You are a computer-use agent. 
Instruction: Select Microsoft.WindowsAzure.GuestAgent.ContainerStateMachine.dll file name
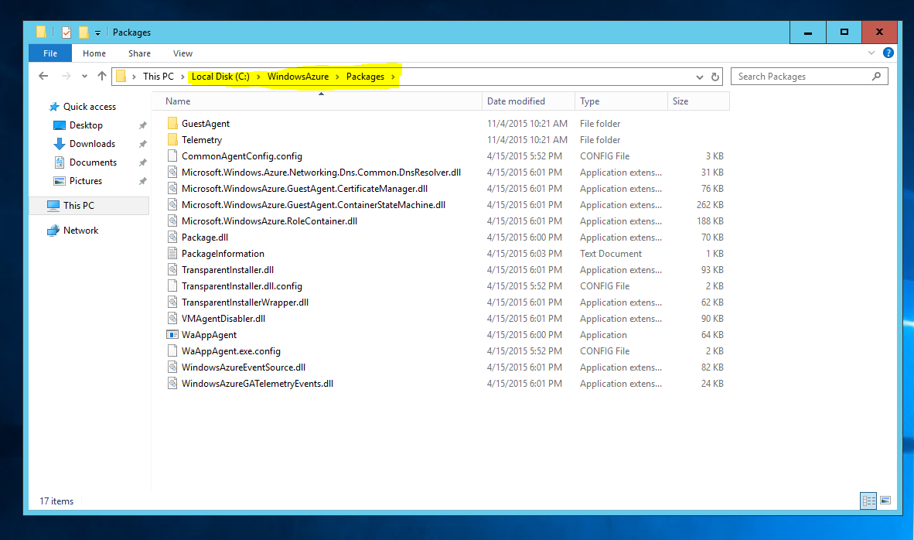[x=314, y=205]
